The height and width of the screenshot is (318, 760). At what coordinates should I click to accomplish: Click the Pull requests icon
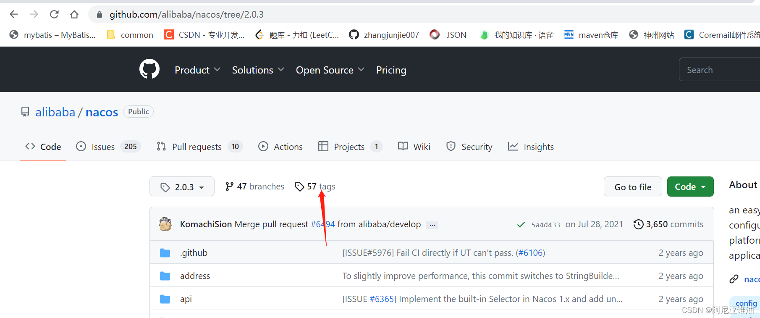point(161,146)
